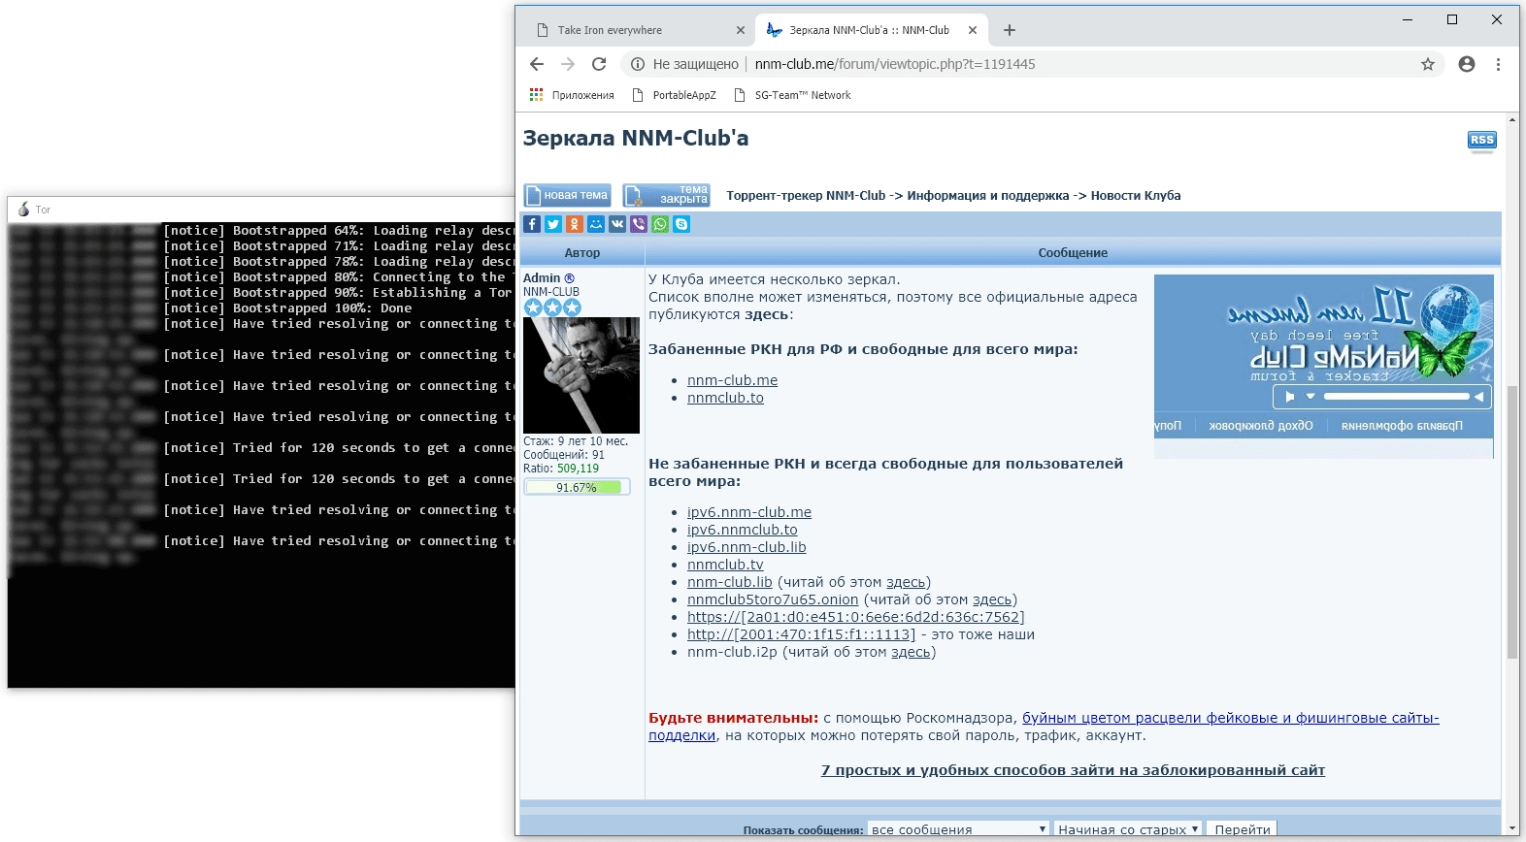
Task: Go back in Chrome browser
Action: click(x=537, y=64)
